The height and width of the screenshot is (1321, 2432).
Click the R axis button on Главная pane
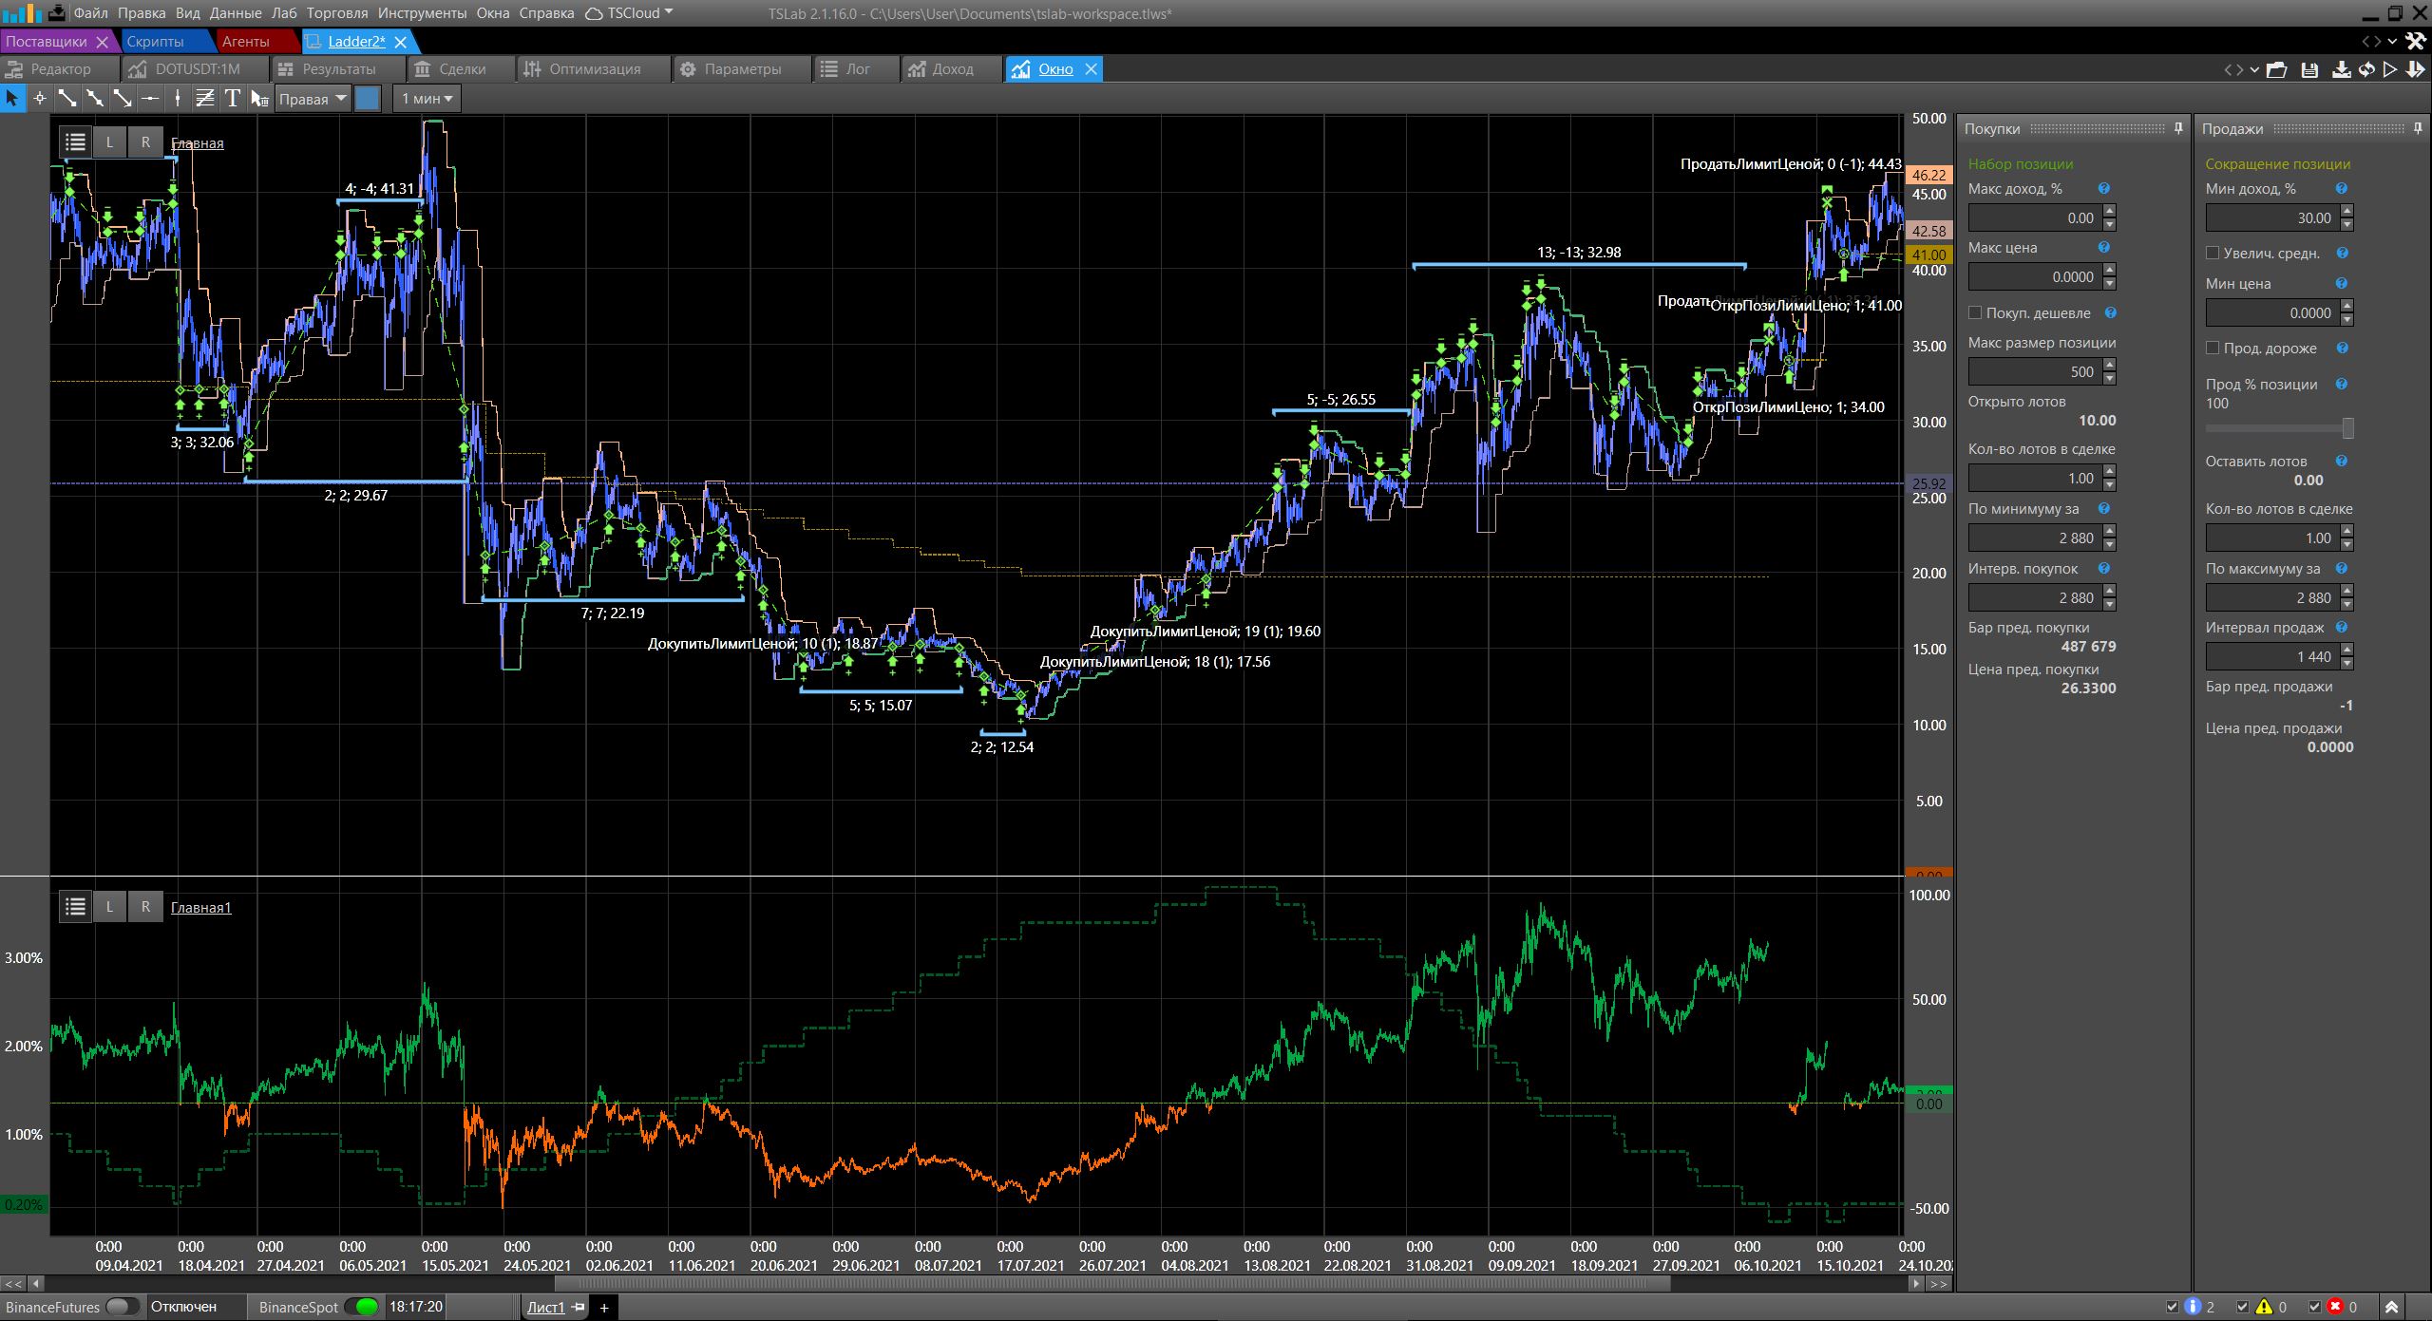click(145, 142)
